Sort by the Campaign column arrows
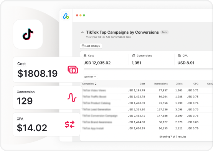The height and width of the screenshot is (151, 213). [x=96, y=84]
